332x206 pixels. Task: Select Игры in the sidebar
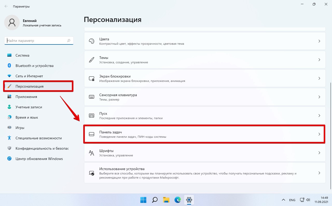pos(39,128)
